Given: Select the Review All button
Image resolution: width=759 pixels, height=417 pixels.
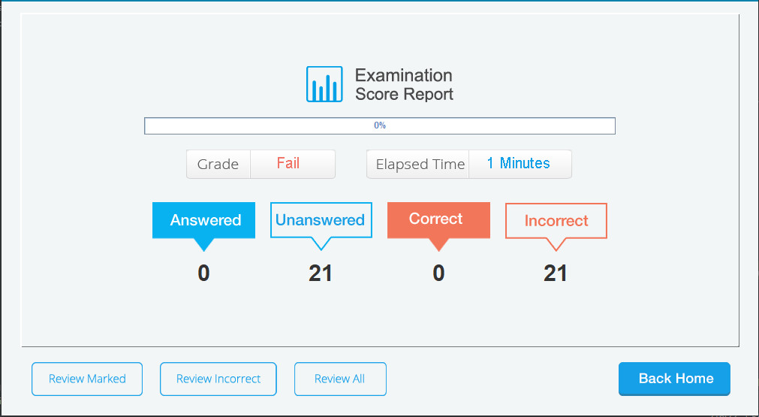Looking at the screenshot, I should pyautogui.click(x=340, y=379).
